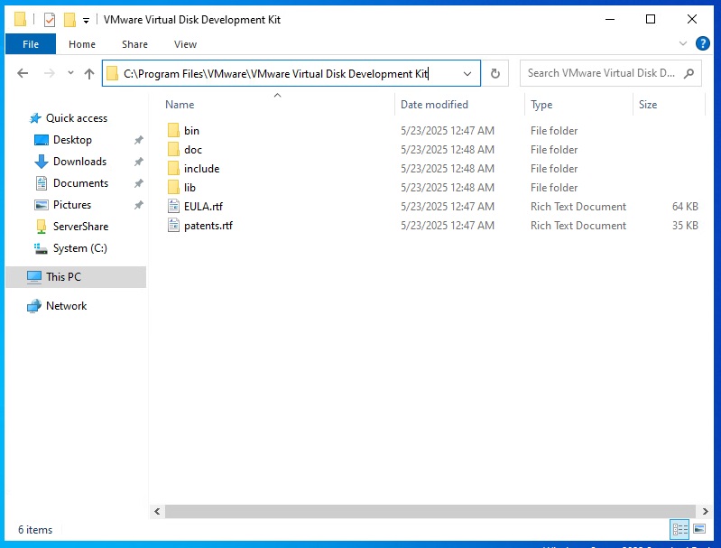Click patents.rtf Rich Text Document type
The height and width of the screenshot is (548, 721).
point(578,226)
